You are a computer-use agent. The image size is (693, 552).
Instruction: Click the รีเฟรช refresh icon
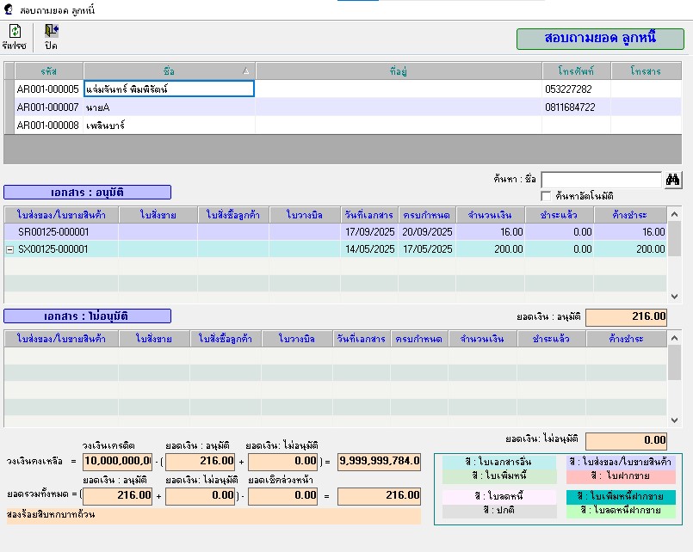[x=15, y=32]
